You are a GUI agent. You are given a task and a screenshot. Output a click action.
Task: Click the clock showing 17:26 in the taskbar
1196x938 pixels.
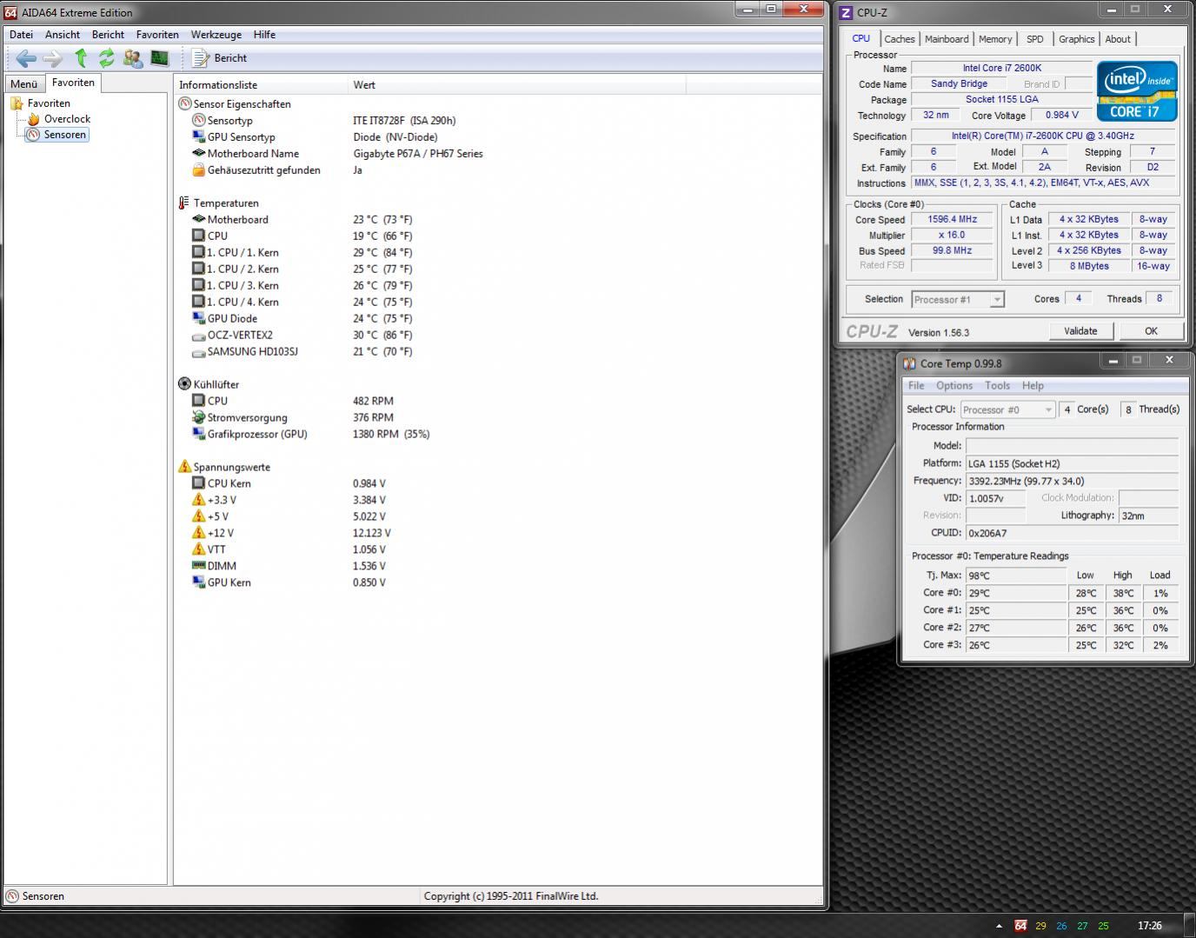click(1150, 926)
